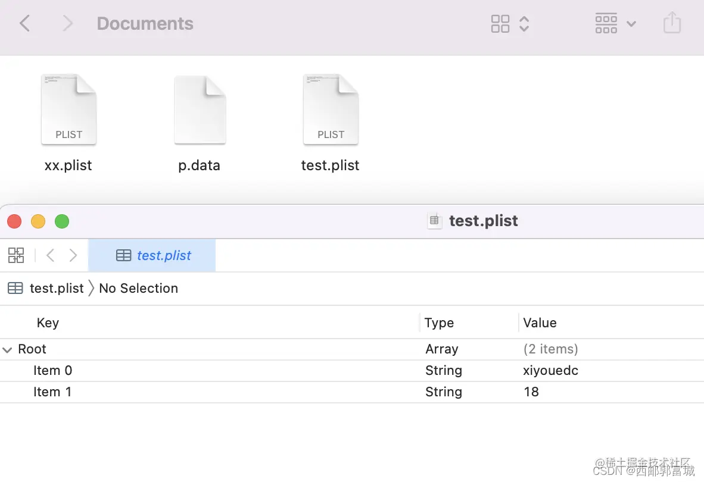Click the Finder back arrow
The image size is (704, 482).
tap(24, 24)
